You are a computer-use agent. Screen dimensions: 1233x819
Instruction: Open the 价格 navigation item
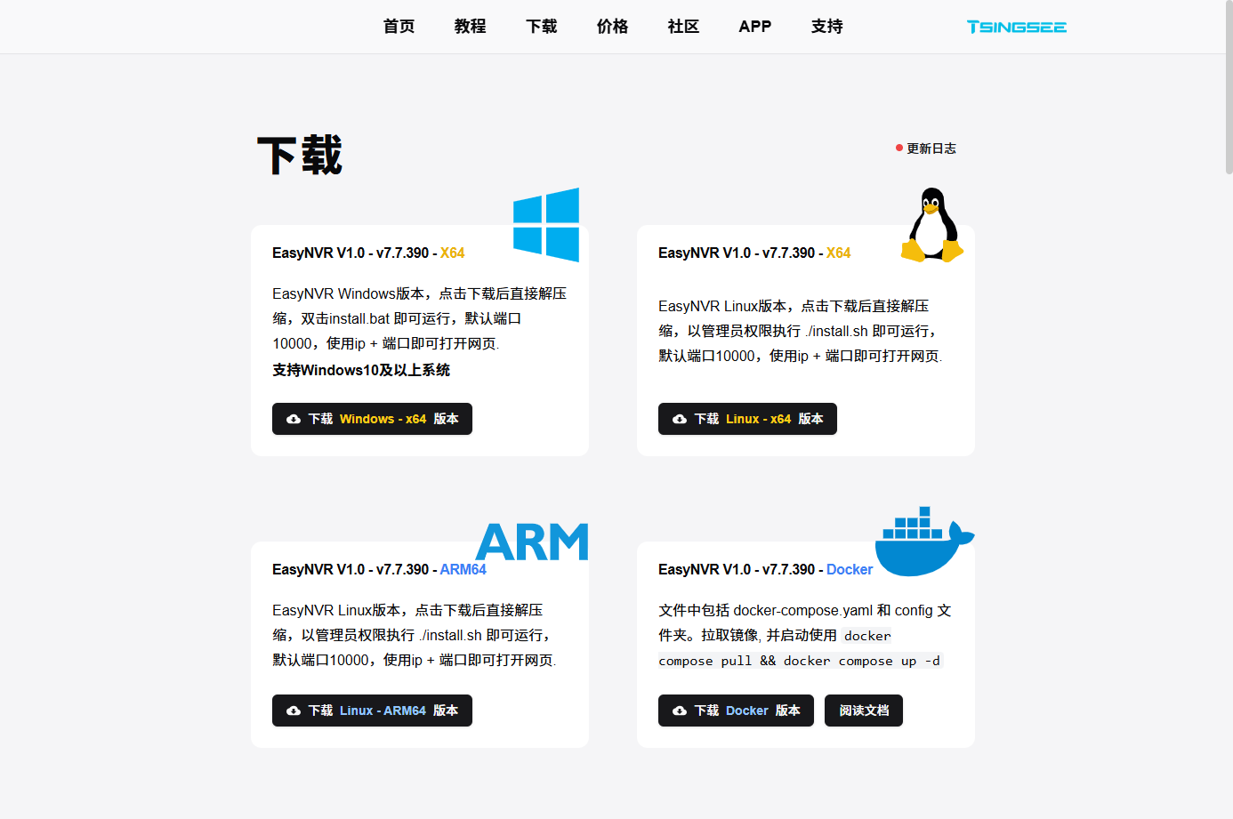(x=613, y=27)
